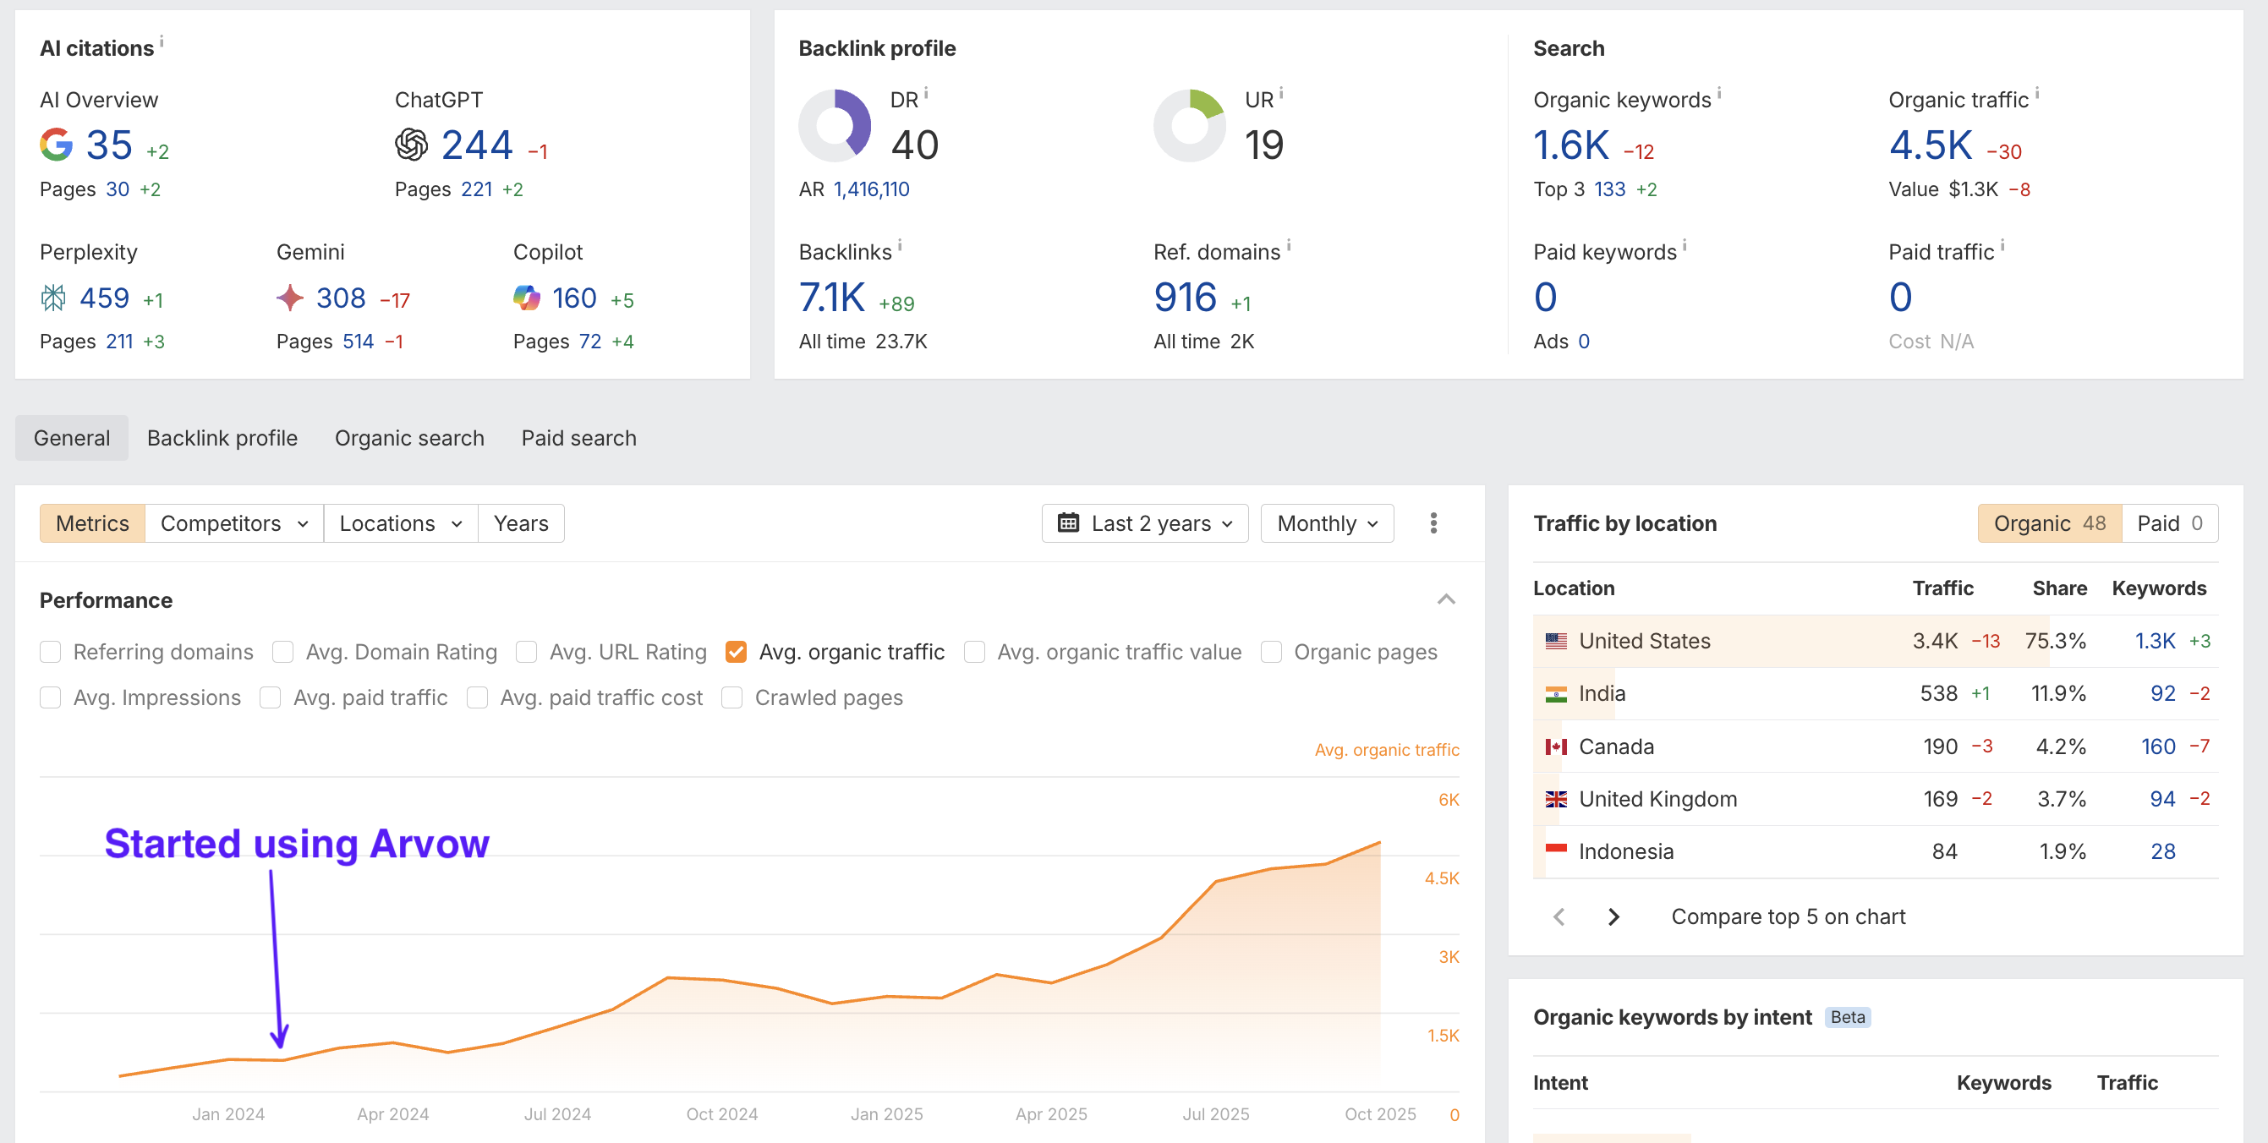
Task: Click the Copilot logo icon
Action: [x=527, y=298]
